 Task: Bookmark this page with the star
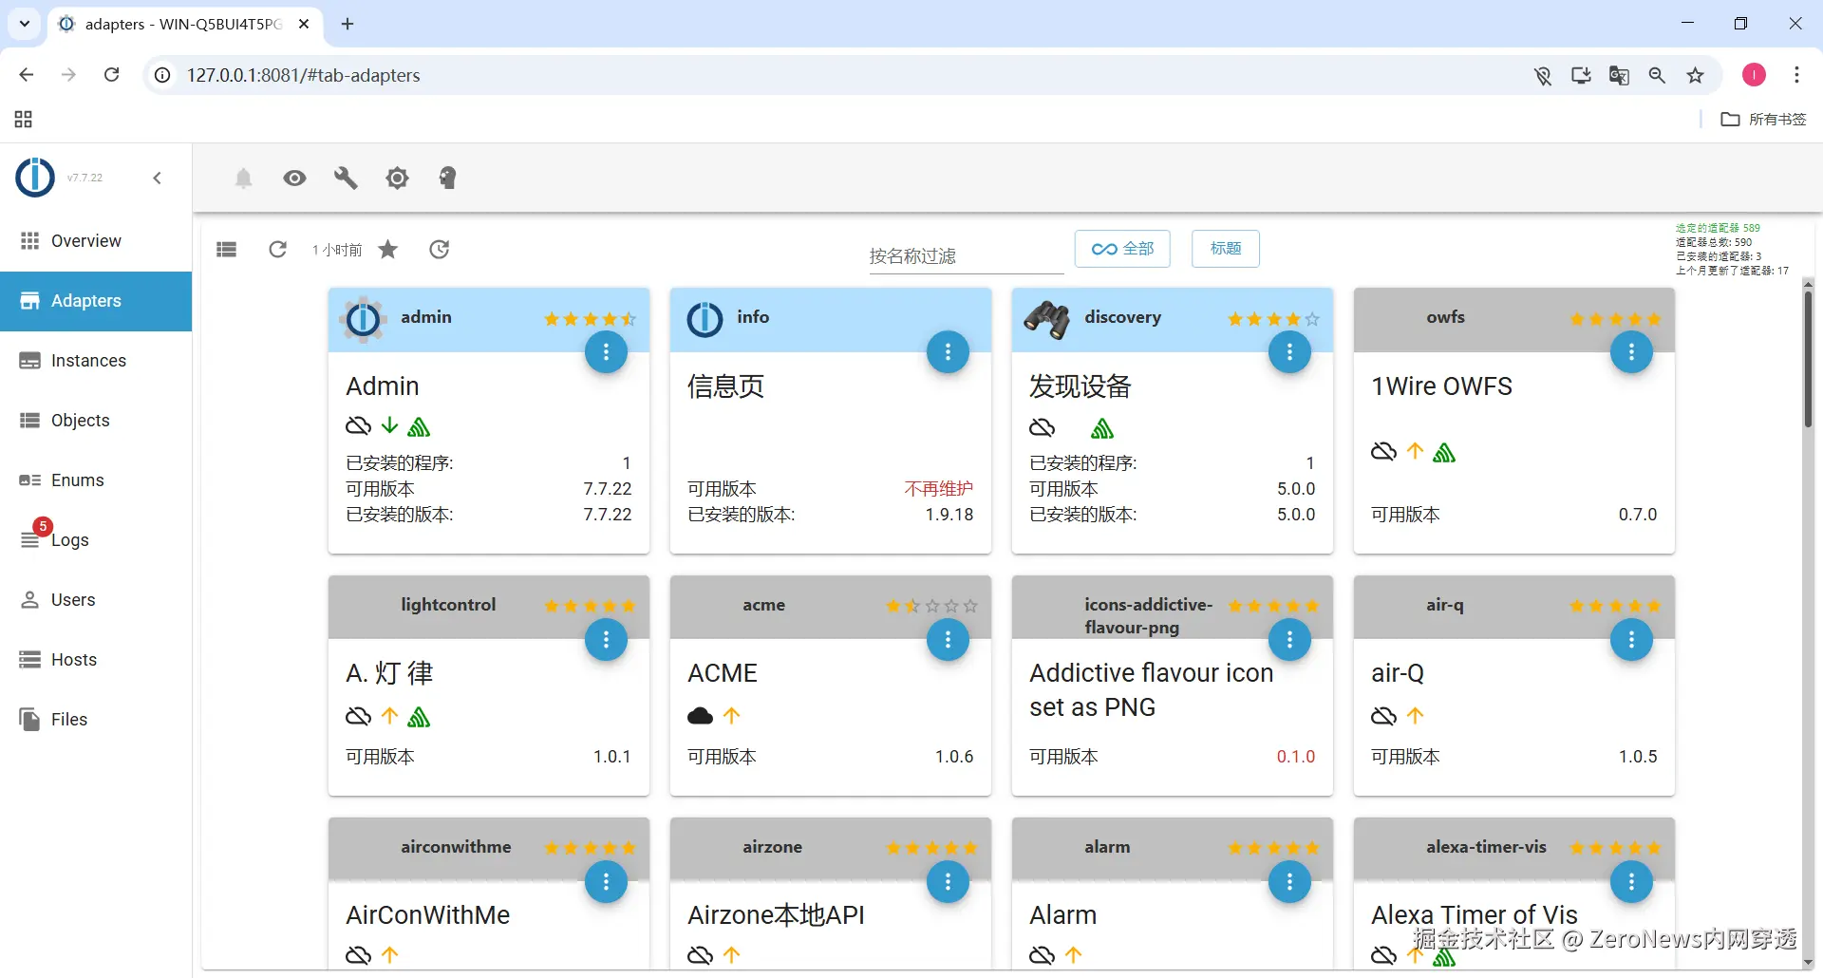pos(1696,75)
